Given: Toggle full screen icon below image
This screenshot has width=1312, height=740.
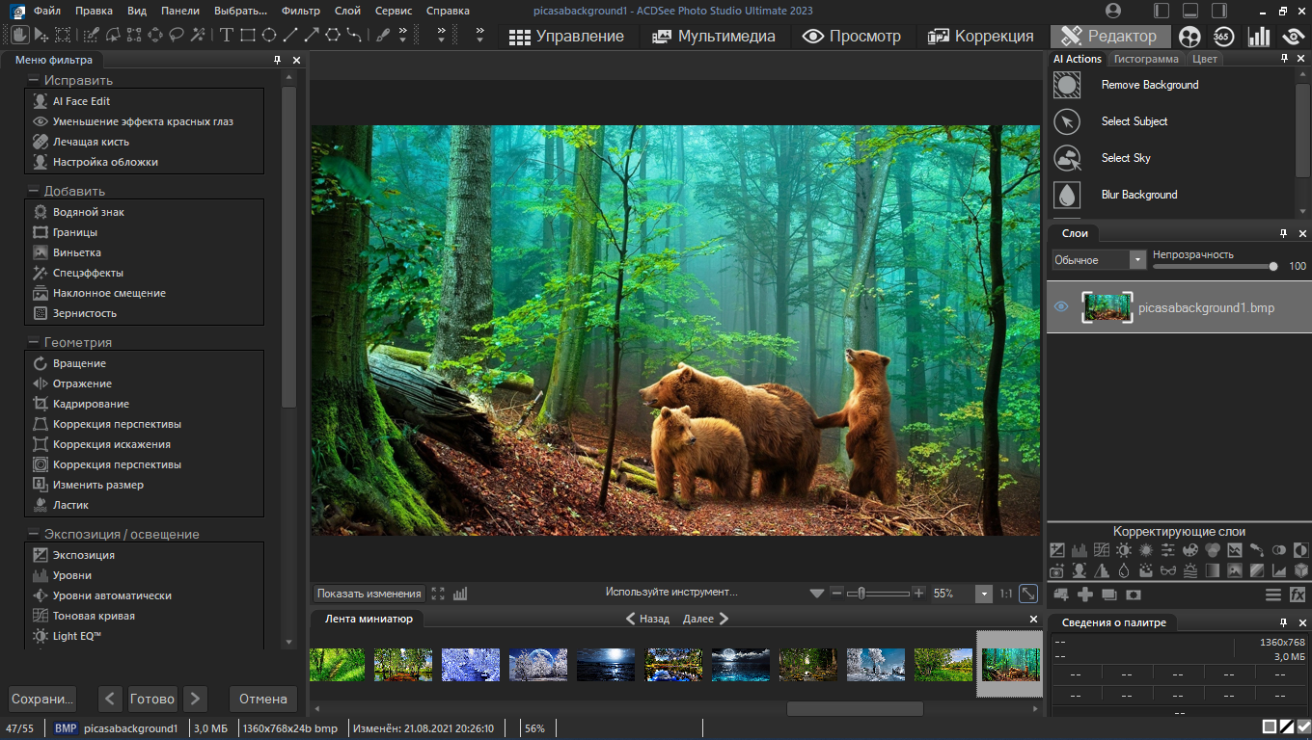Looking at the screenshot, I should pos(438,594).
